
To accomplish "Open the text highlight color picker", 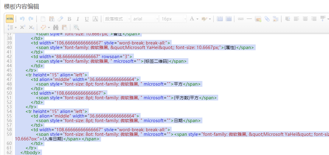I will click(204, 19).
